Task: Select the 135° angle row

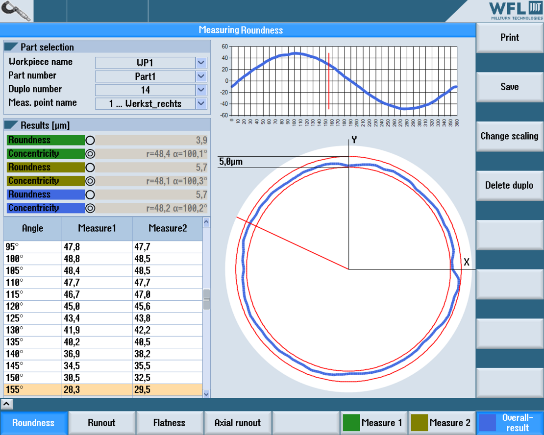Action: (x=103, y=342)
